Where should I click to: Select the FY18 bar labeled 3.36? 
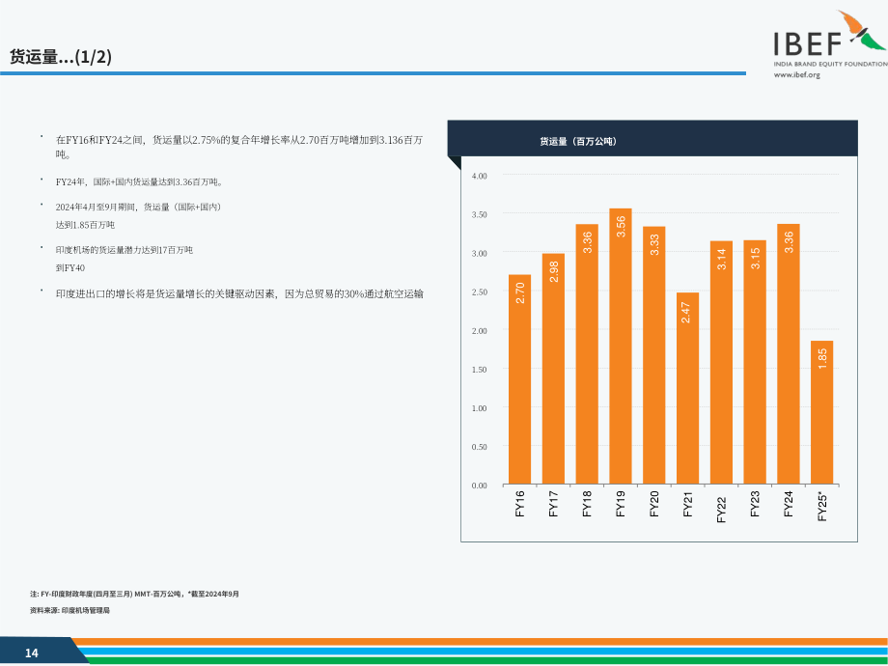pyautogui.click(x=587, y=354)
